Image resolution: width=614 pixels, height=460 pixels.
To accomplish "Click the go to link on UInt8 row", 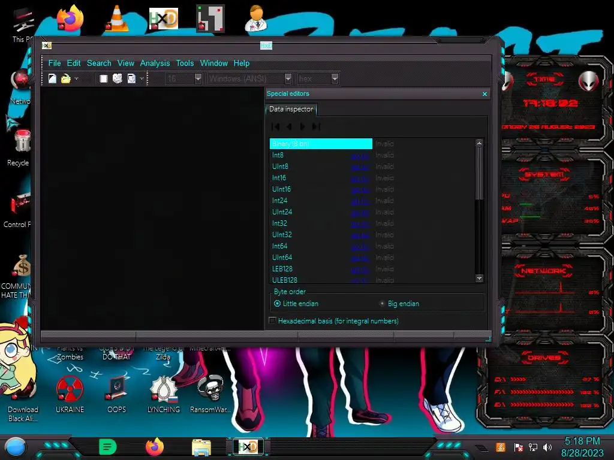I will [x=360, y=167].
